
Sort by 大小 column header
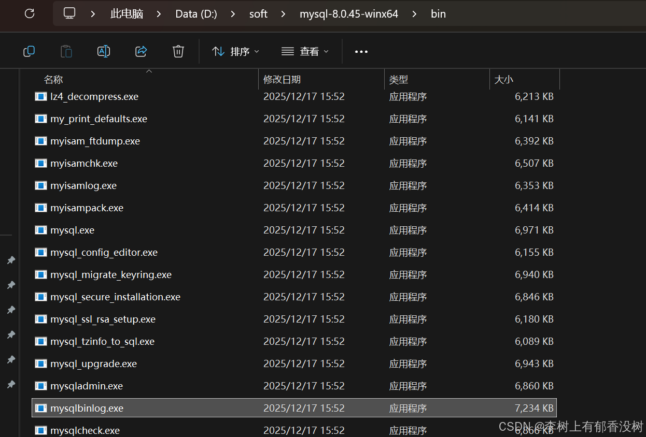503,79
